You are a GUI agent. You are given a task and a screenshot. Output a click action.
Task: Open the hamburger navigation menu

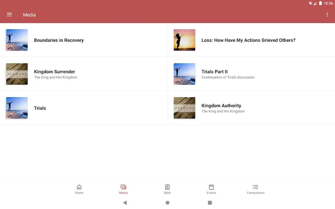(x=9, y=15)
